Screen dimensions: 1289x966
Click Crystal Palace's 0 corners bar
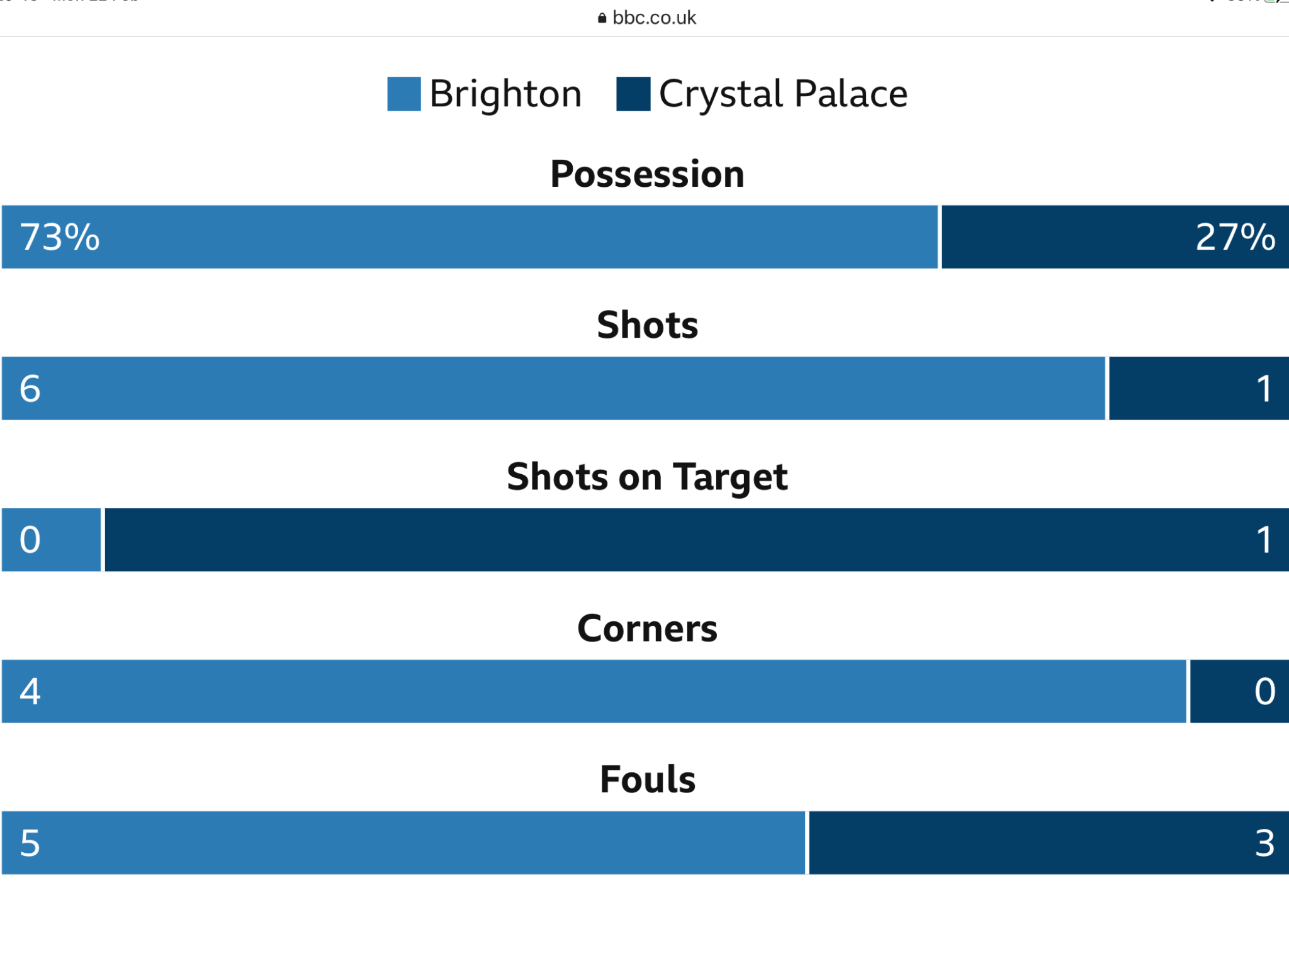coord(1239,691)
